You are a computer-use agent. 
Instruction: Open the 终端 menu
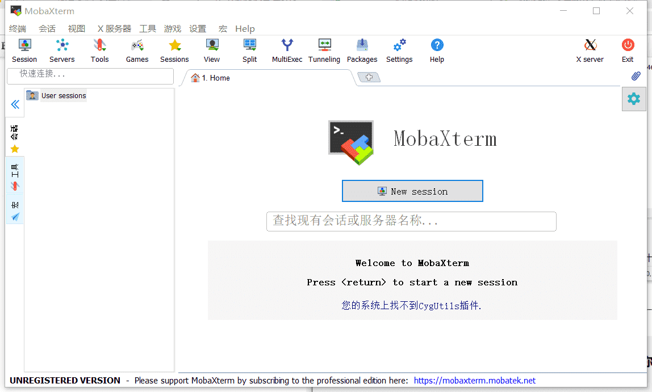(x=18, y=29)
